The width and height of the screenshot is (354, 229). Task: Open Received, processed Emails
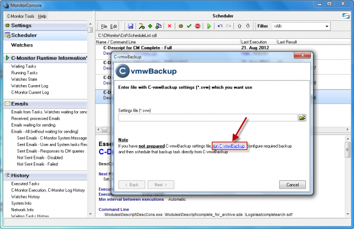[x=35, y=118]
